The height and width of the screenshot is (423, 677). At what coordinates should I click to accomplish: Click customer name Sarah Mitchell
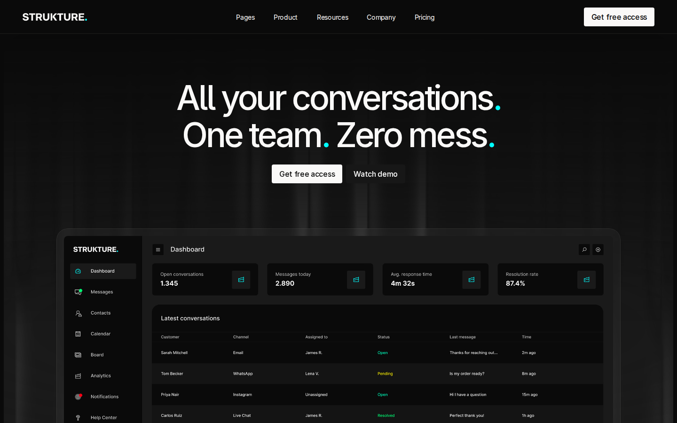click(174, 353)
